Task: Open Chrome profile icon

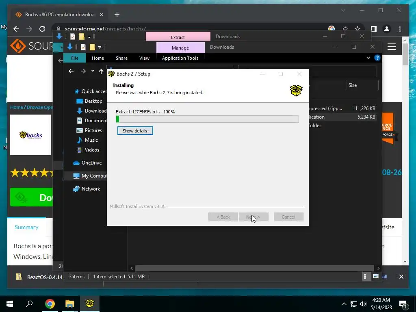Action: 387,29
